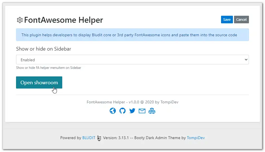Click the Bludit dog logo in footer
This screenshot has height=152, width=265.
99,138
